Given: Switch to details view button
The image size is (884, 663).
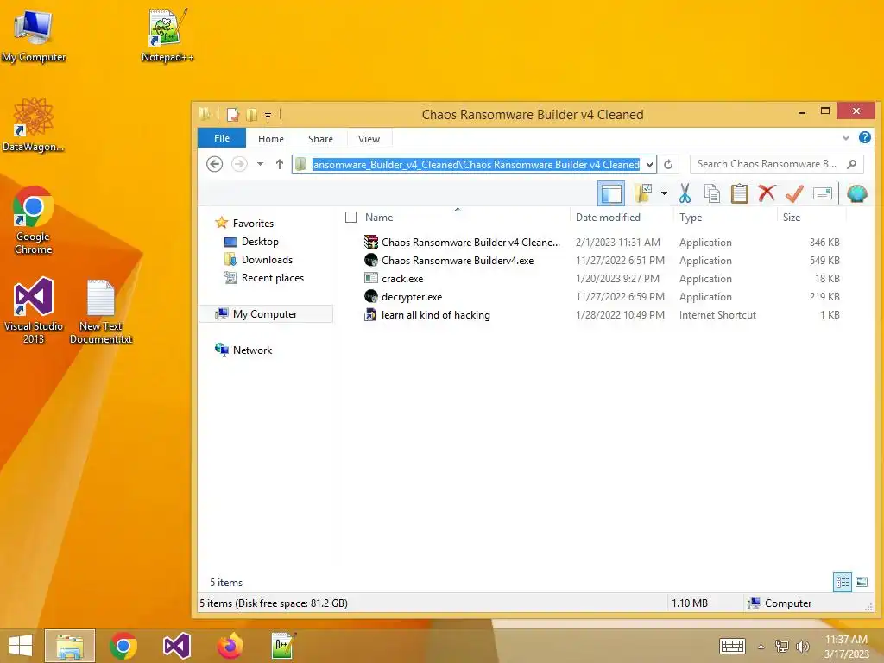Looking at the screenshot, I should click(843, 582).
